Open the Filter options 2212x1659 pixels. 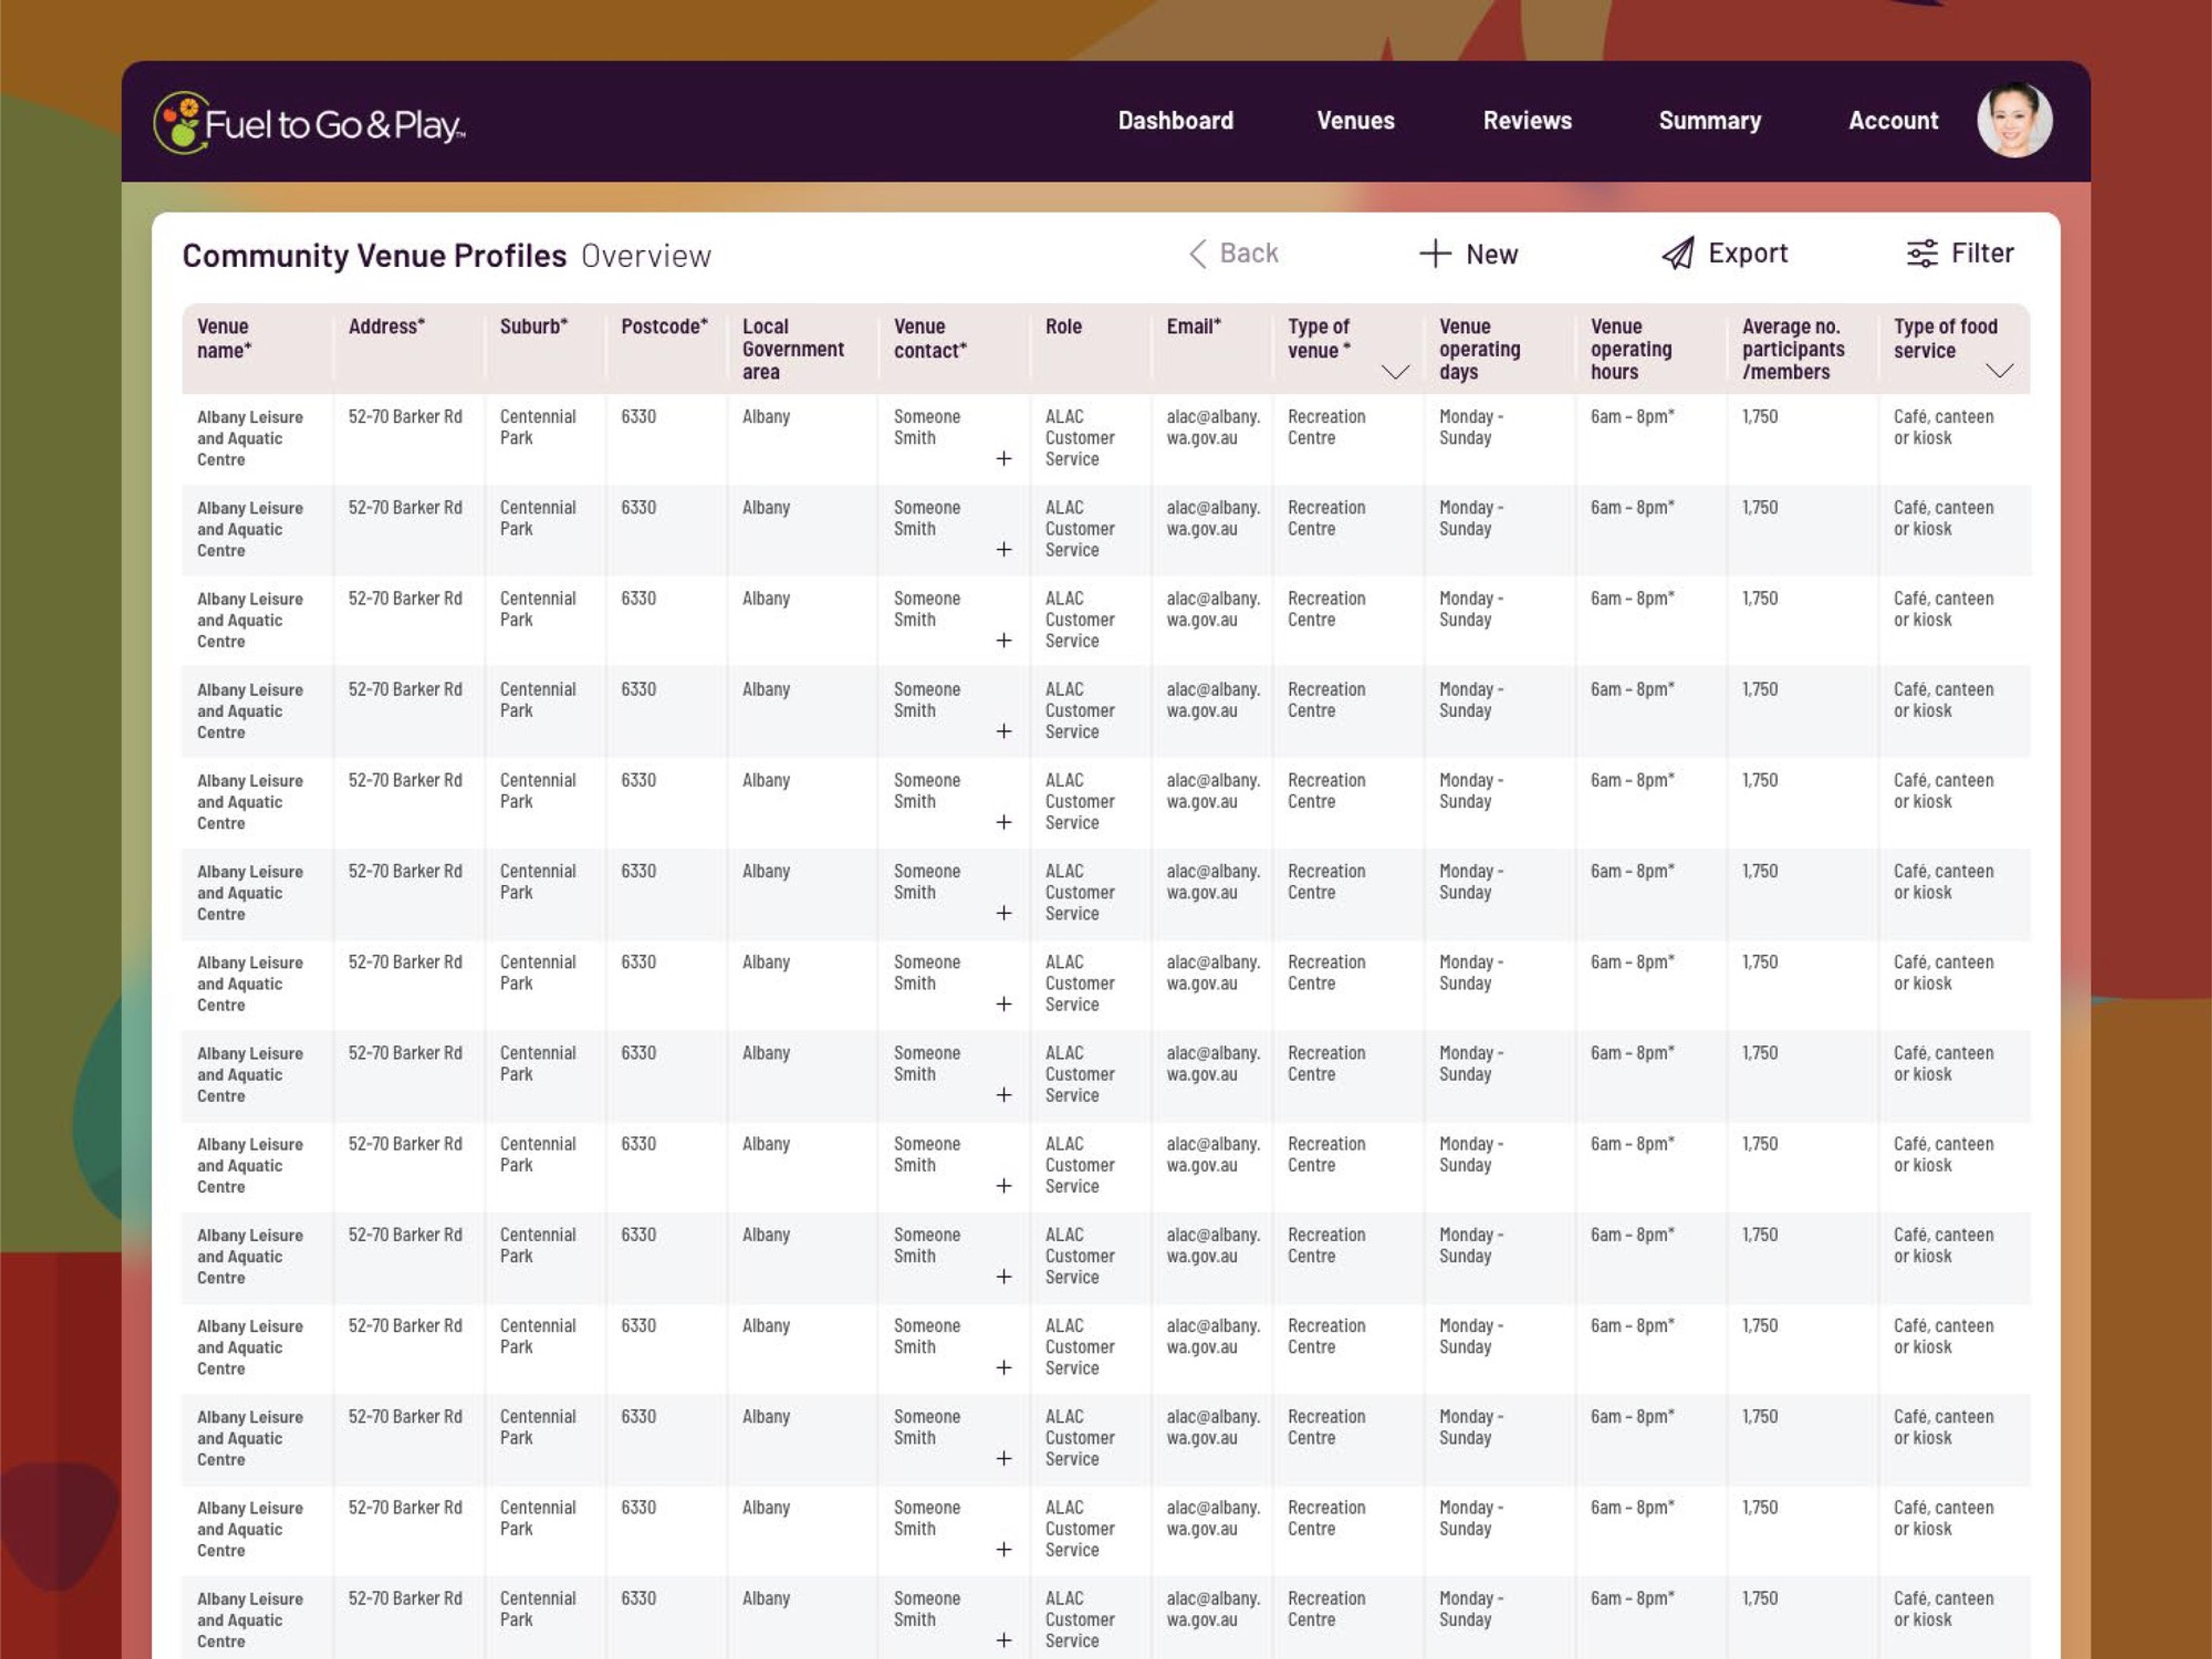click(1960, 253)
